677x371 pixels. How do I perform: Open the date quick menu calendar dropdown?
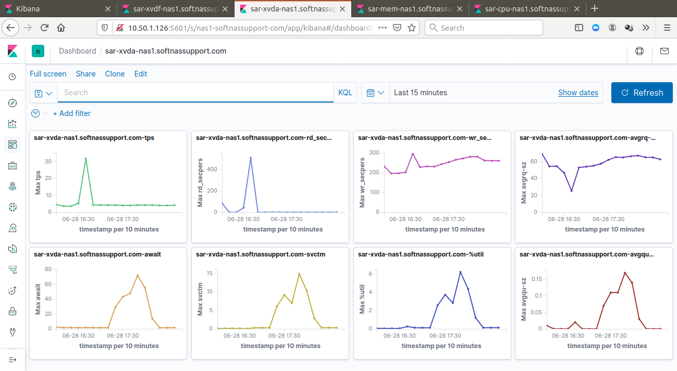pyautogui.click(x=375, y=93)
